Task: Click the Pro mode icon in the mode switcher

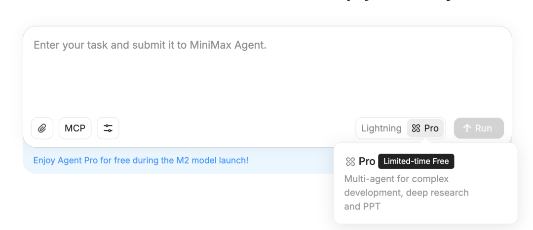Action: 416,129
